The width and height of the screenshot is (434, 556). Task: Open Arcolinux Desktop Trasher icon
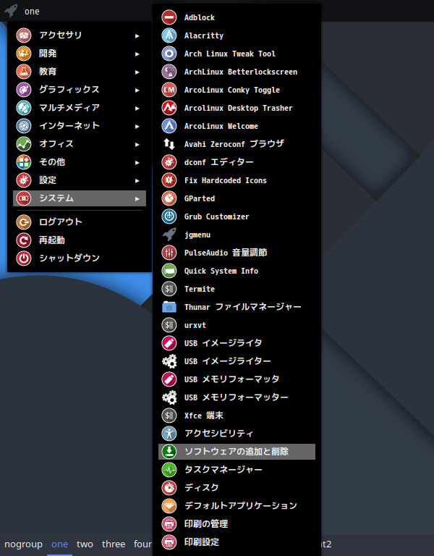[x=169, y=108]
